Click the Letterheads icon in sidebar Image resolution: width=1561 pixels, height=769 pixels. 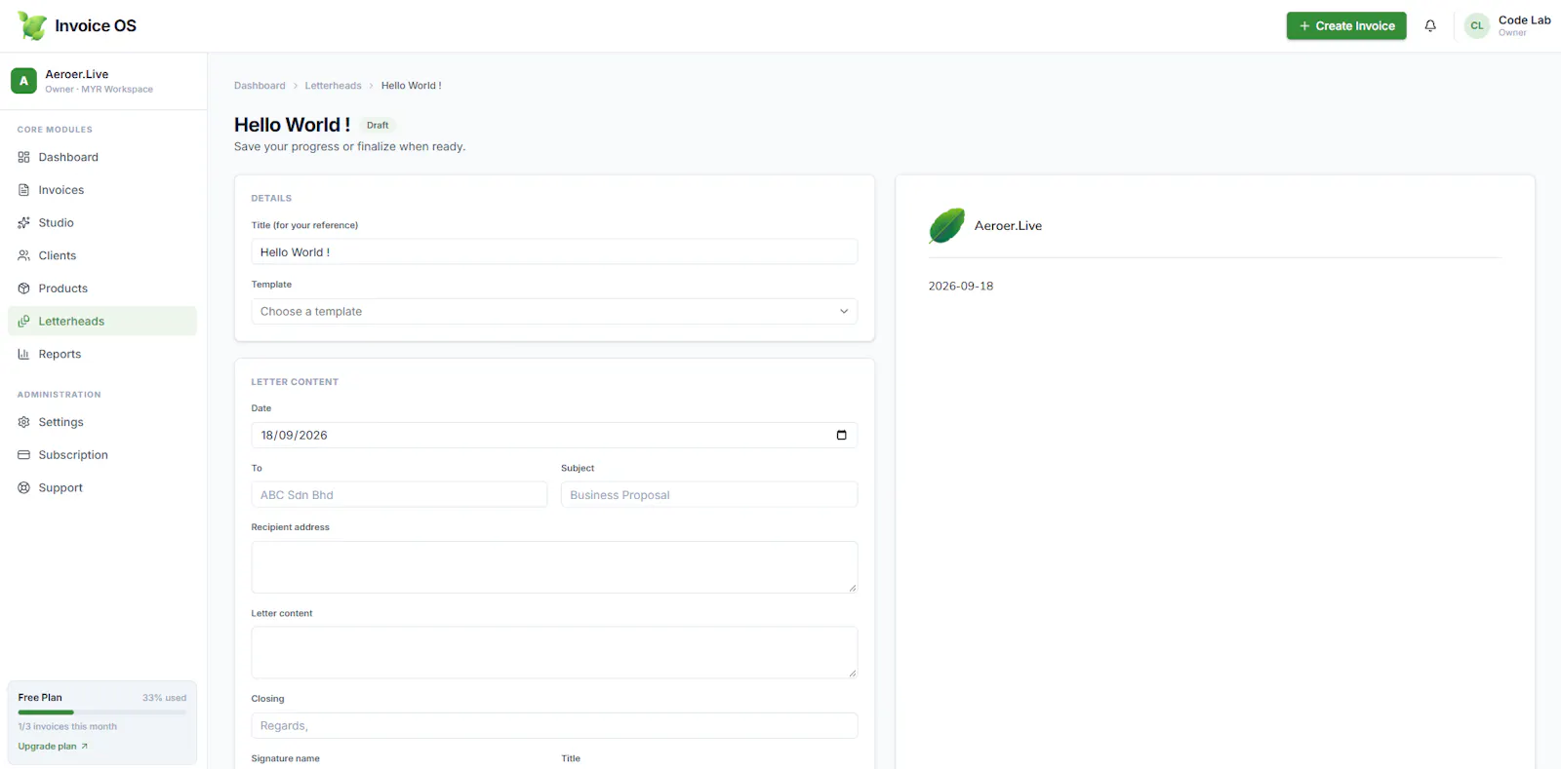click(x=23, y=322)
